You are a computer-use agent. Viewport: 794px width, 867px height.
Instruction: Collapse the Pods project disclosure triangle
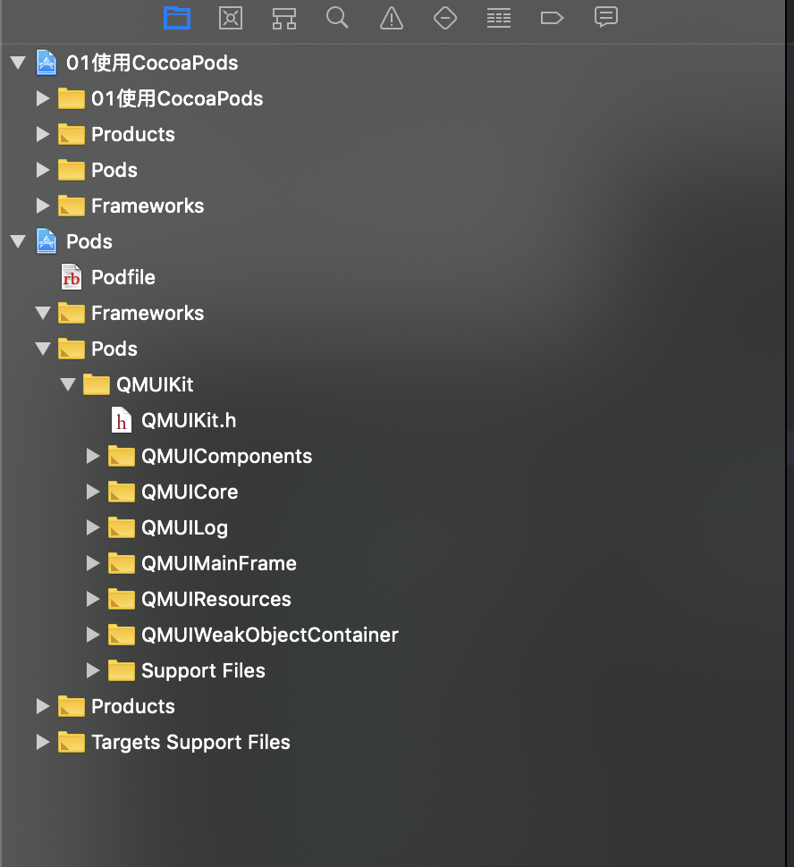(18, 241)
